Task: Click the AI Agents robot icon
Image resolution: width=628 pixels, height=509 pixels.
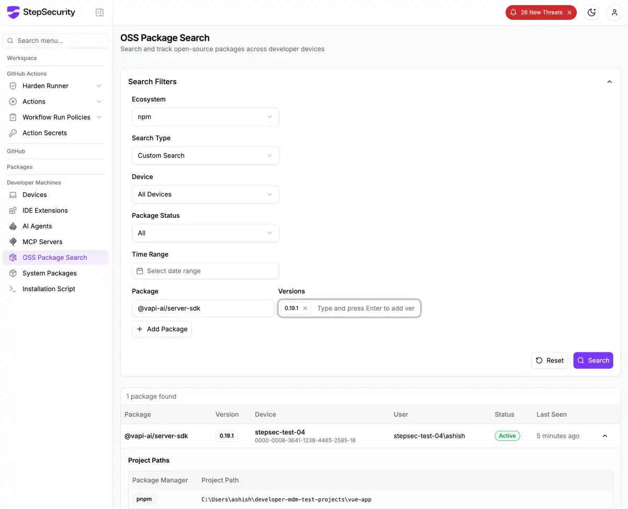Action: (x=13, y=226)
